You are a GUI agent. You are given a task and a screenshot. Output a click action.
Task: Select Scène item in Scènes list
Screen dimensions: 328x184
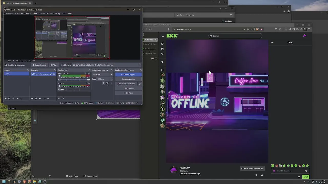tap(16, 74)
